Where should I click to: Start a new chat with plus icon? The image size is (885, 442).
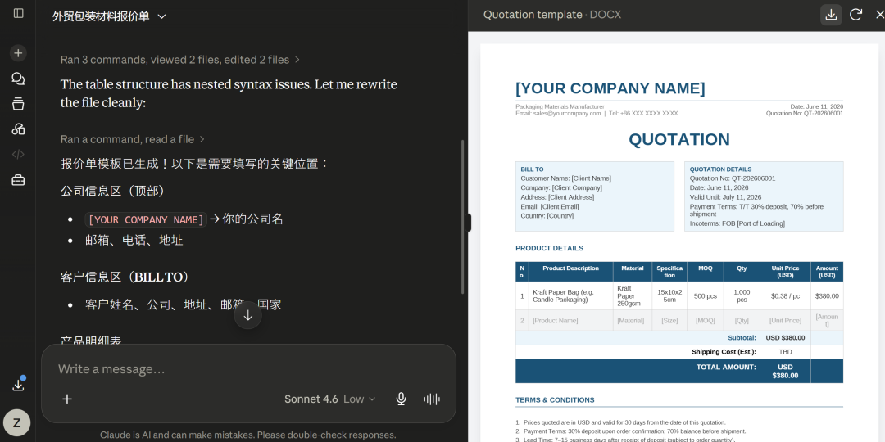tap(18, 53)
